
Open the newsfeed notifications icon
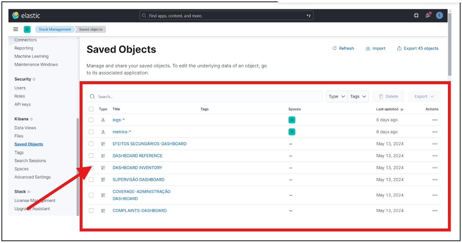[428, 15]
